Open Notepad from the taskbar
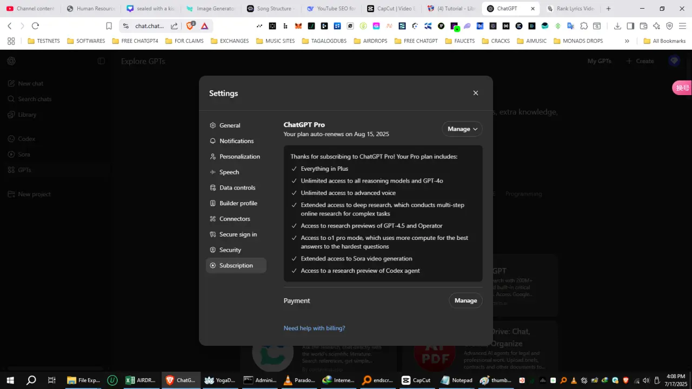 (456, 380)
